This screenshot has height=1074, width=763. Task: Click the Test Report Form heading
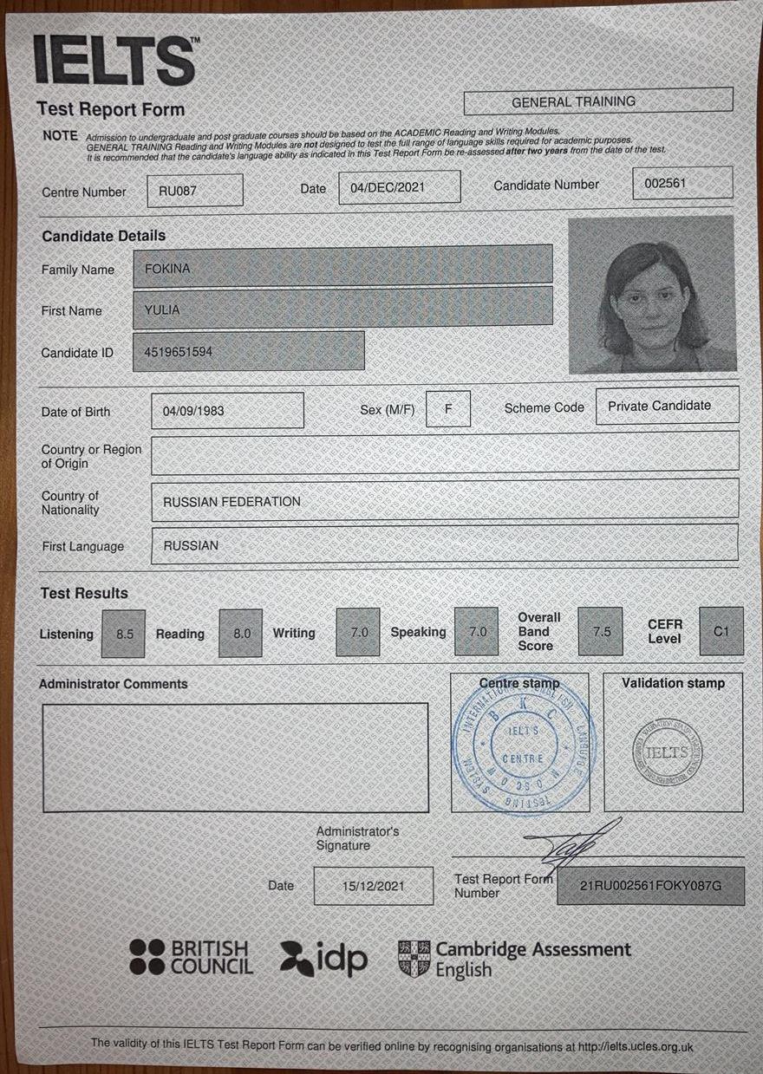111,109
